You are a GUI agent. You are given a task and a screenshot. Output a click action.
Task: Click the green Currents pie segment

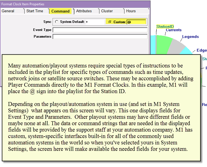click(163, 45)
